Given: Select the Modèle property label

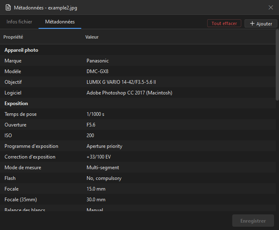Looking at the screenshot, I should pos(13,71).
